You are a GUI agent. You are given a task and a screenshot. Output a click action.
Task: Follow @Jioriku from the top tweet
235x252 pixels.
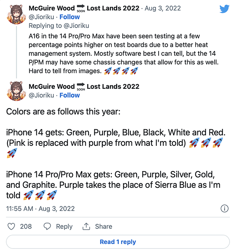70,17
